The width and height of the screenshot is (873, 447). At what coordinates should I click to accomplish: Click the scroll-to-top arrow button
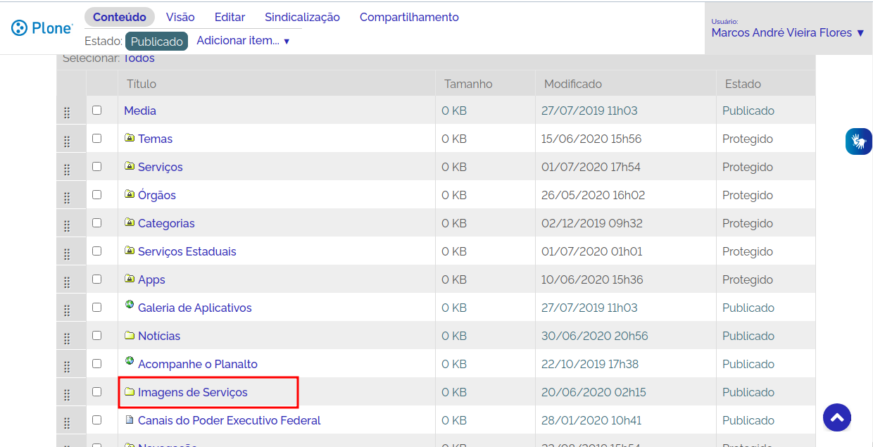[x=837, y=417]
